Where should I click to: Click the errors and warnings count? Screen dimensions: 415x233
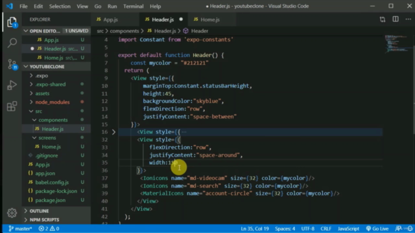[x=49, y=228]
